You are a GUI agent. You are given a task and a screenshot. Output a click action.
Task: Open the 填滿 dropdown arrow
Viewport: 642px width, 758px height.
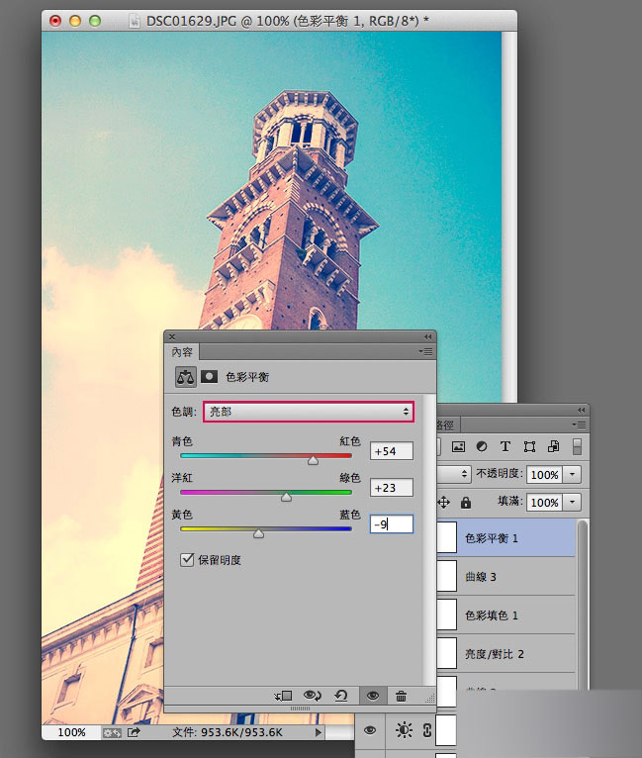(573, 503)
